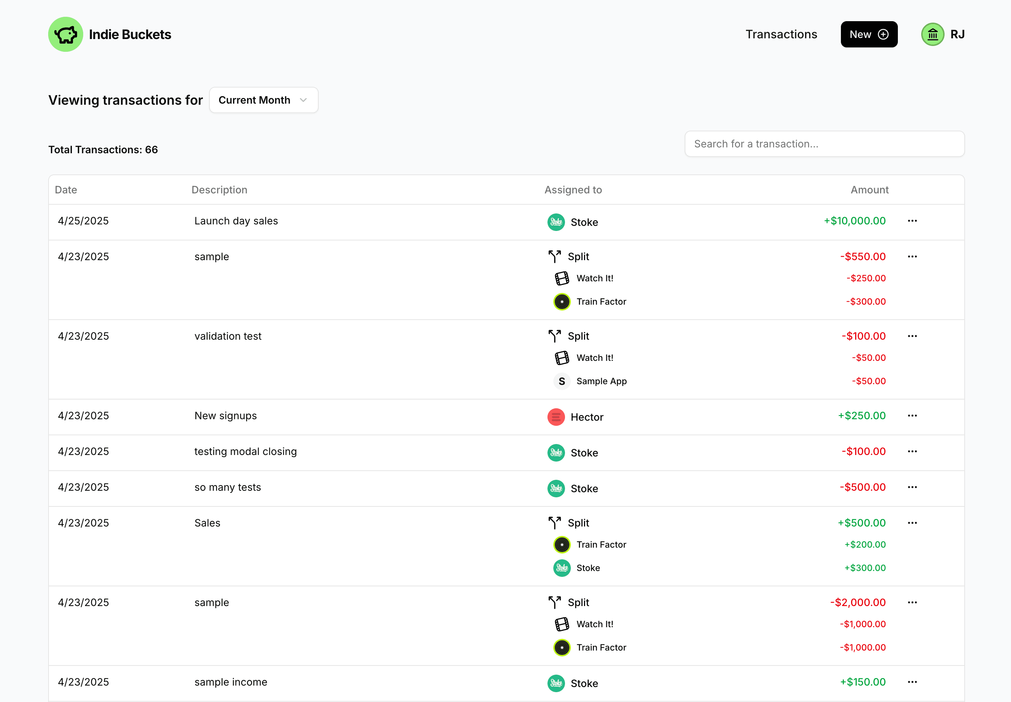1011x702 pixels.
Task: Expand the options menu on the New signups row
Action: (912, 416)
